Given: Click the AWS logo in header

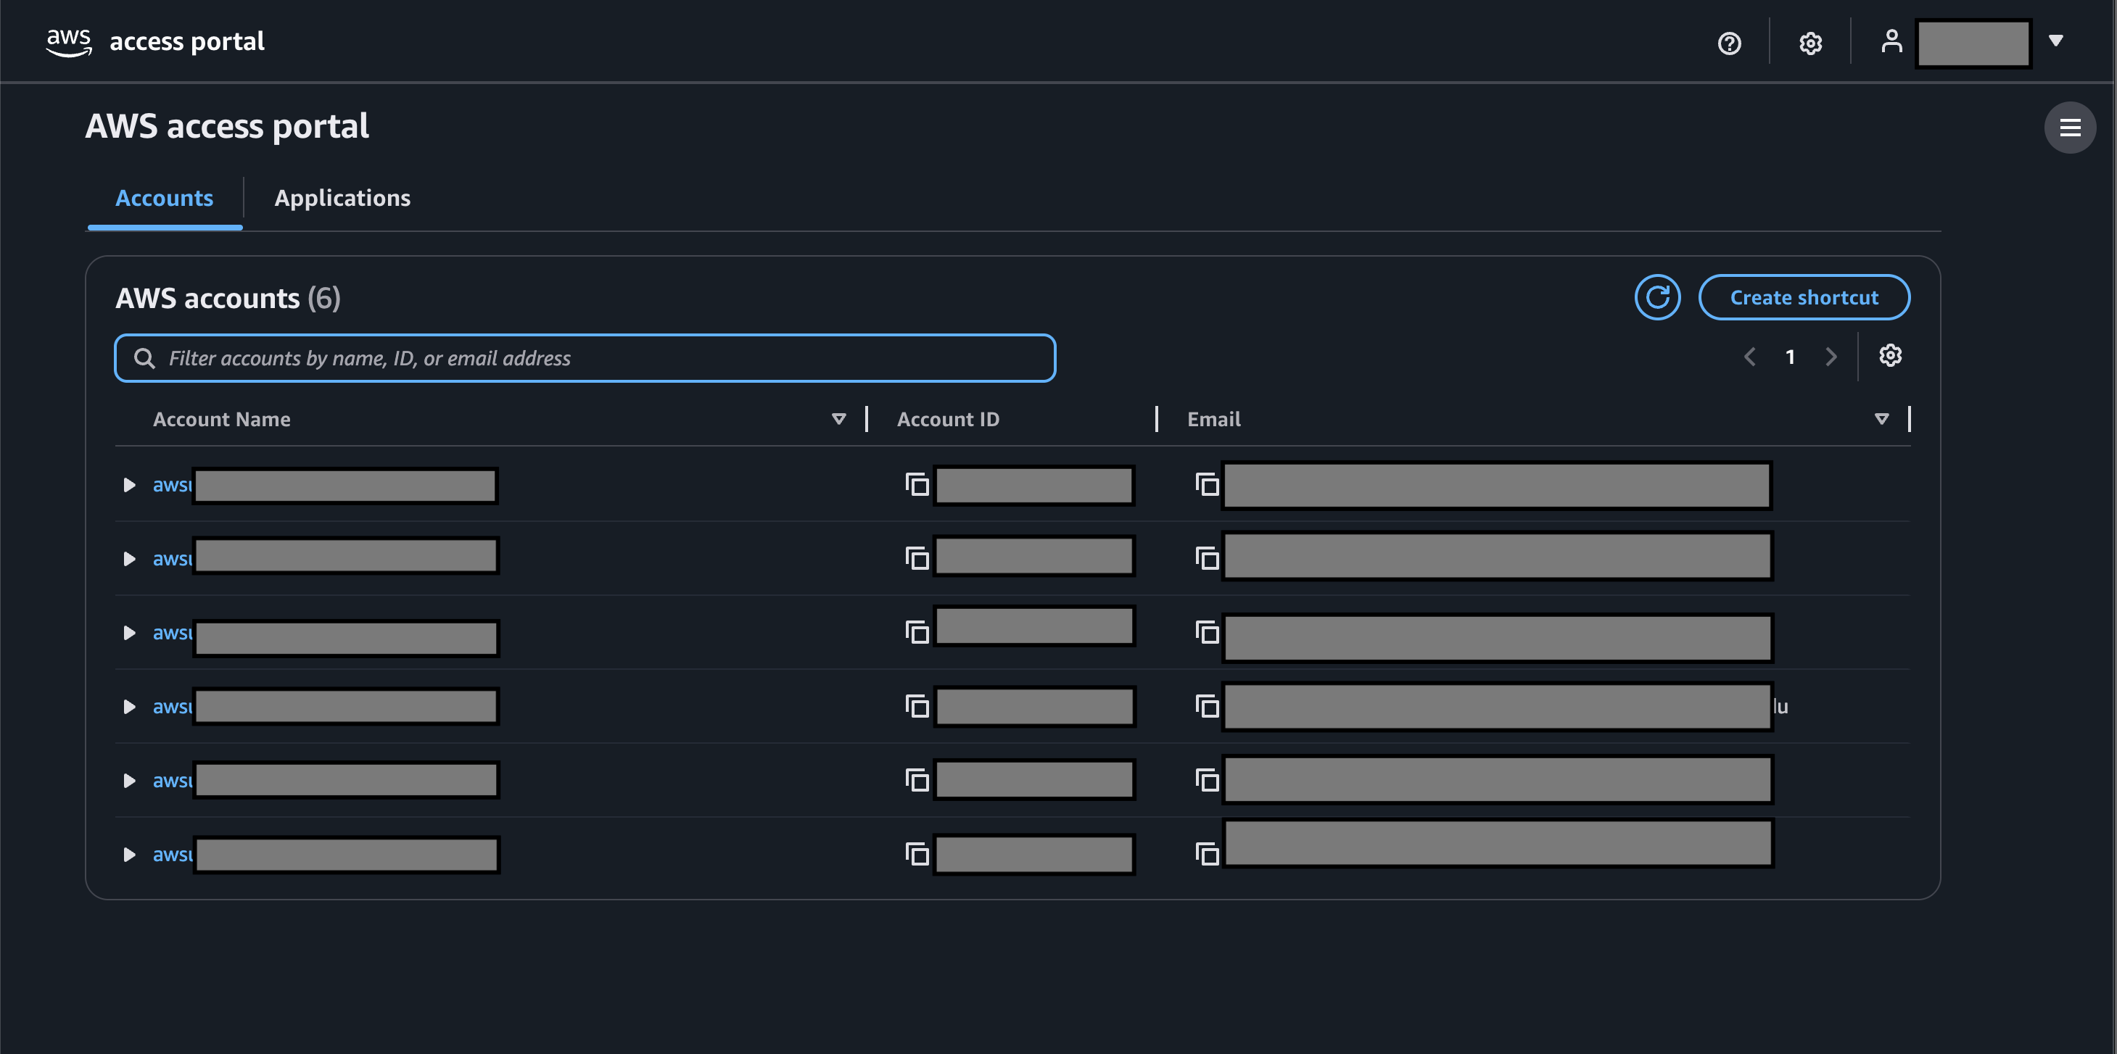Looking at the screenshot, I should click(68, 42).
